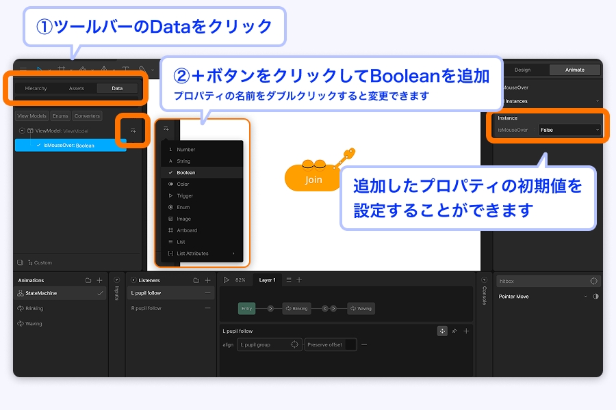
Task: Click the Converters button
Action: click(x=87, y=116)
